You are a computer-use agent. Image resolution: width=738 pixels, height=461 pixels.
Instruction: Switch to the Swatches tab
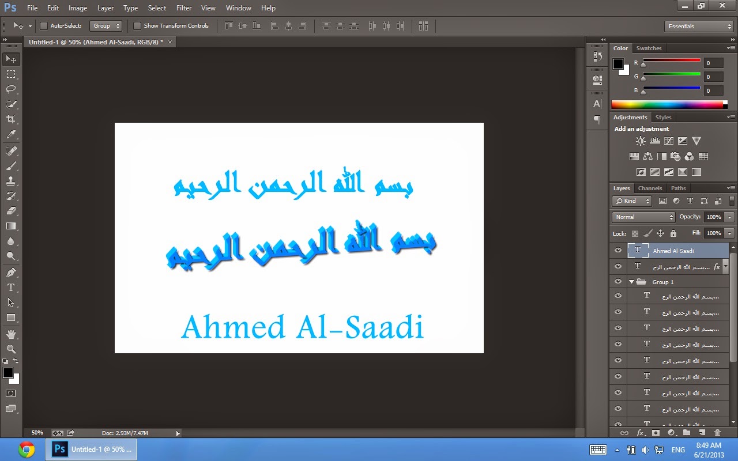click(x=649, y=48)
